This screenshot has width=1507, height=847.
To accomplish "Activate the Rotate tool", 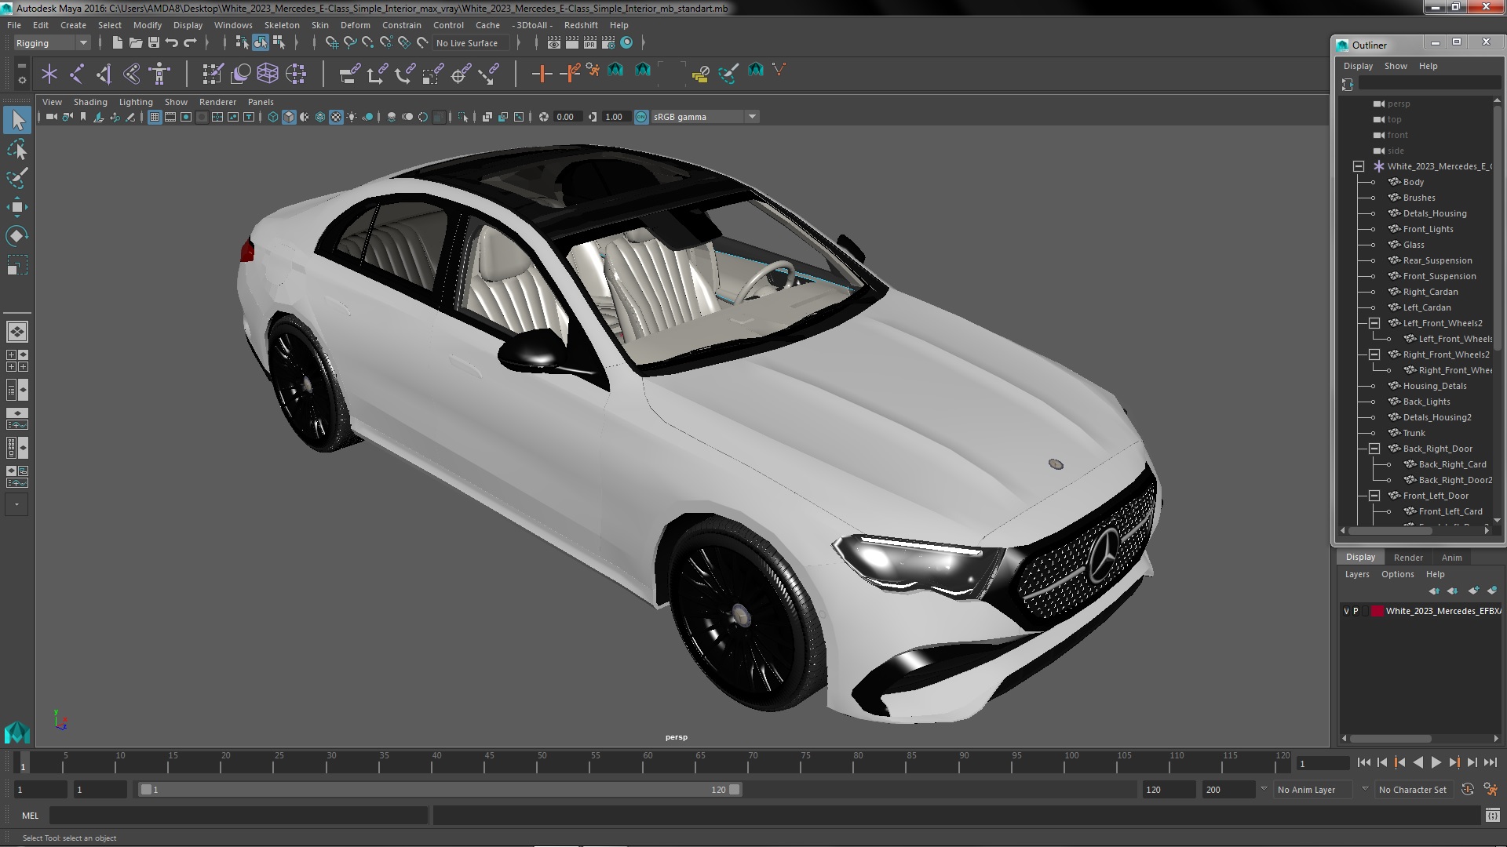I will click(17, 236).
